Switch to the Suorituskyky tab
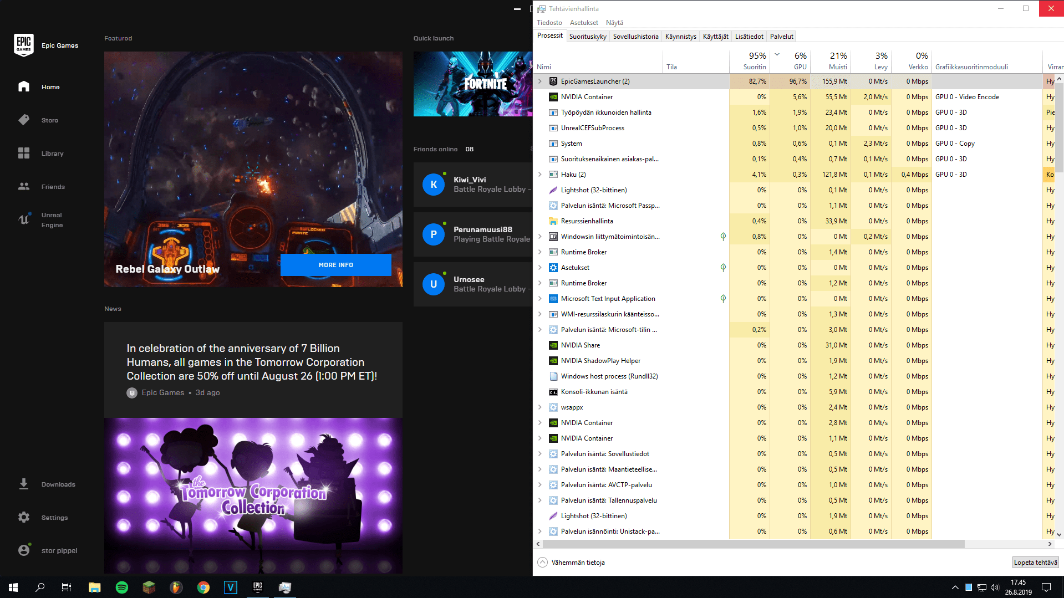The image size is (1064, 598). 588,37
